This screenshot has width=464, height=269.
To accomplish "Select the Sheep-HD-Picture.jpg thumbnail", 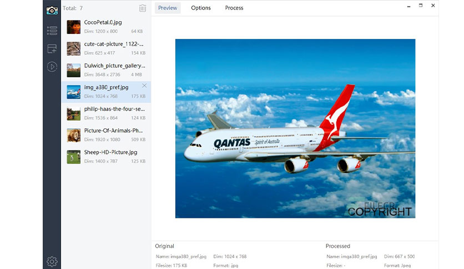I will coord(74,157).
